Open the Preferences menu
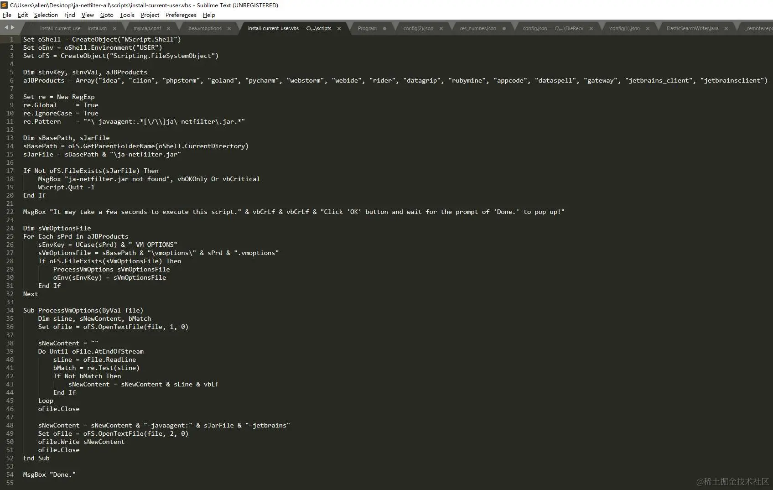 (x=181, y=15)
